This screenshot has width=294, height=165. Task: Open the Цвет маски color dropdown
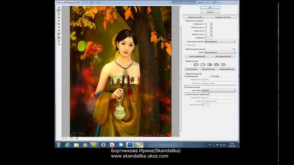[219, 90]
